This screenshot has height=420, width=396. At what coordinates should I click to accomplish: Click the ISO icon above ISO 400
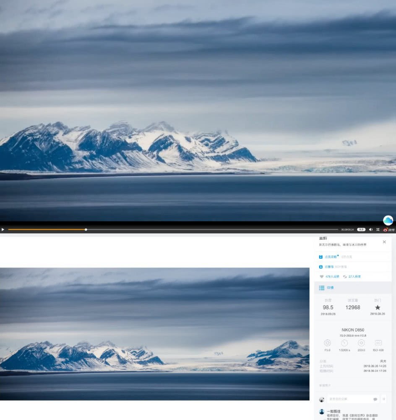pos(378,343)
